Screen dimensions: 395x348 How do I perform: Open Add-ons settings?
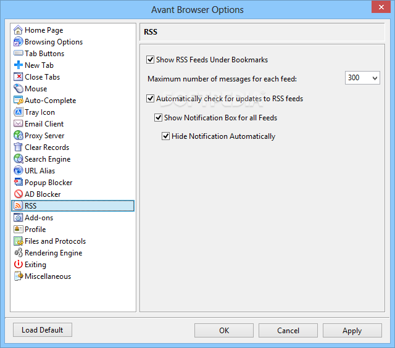pyautogui.click(x=39, y=218)
